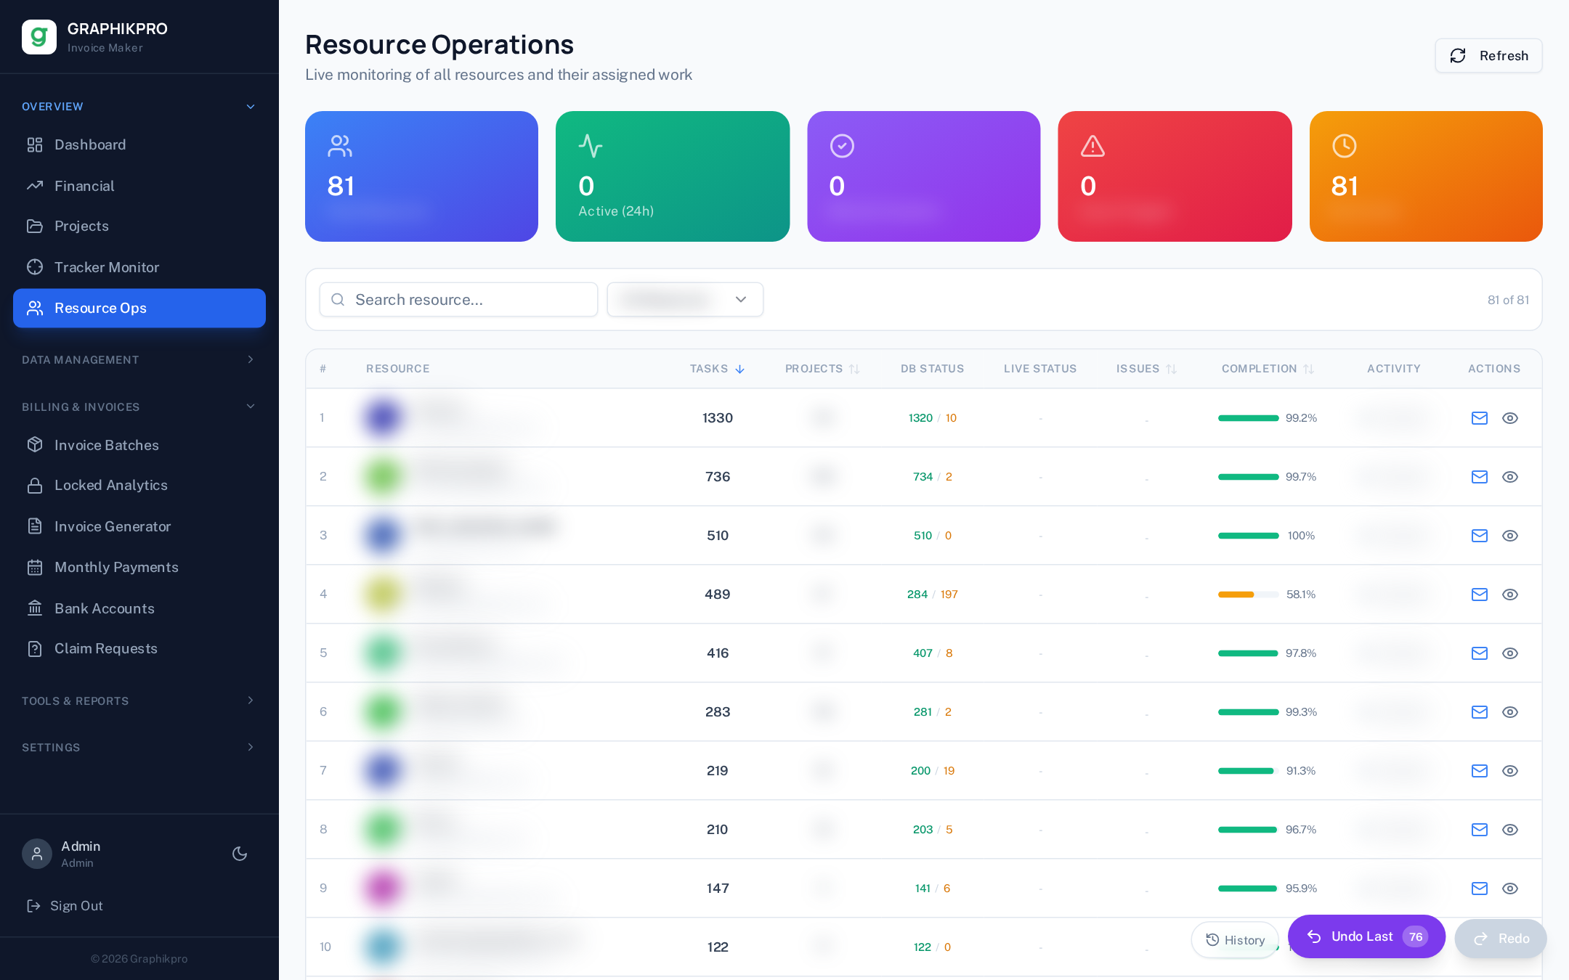Email the resource with 416 tasks

pyautogui.click(x=1480, y=653)
